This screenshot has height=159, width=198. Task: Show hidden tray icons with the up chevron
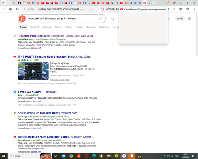(165, 156)
